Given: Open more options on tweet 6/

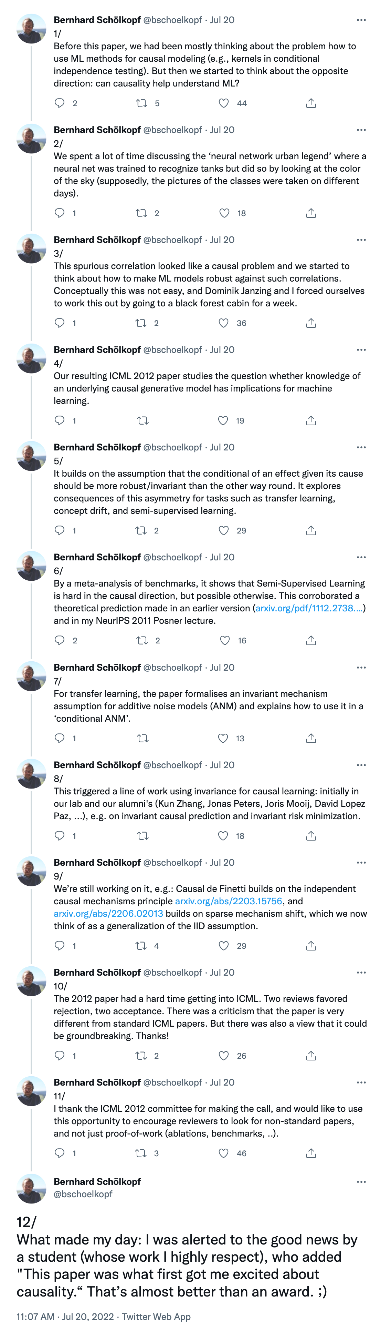Looking at the screenshot, I should coord(361,557).
